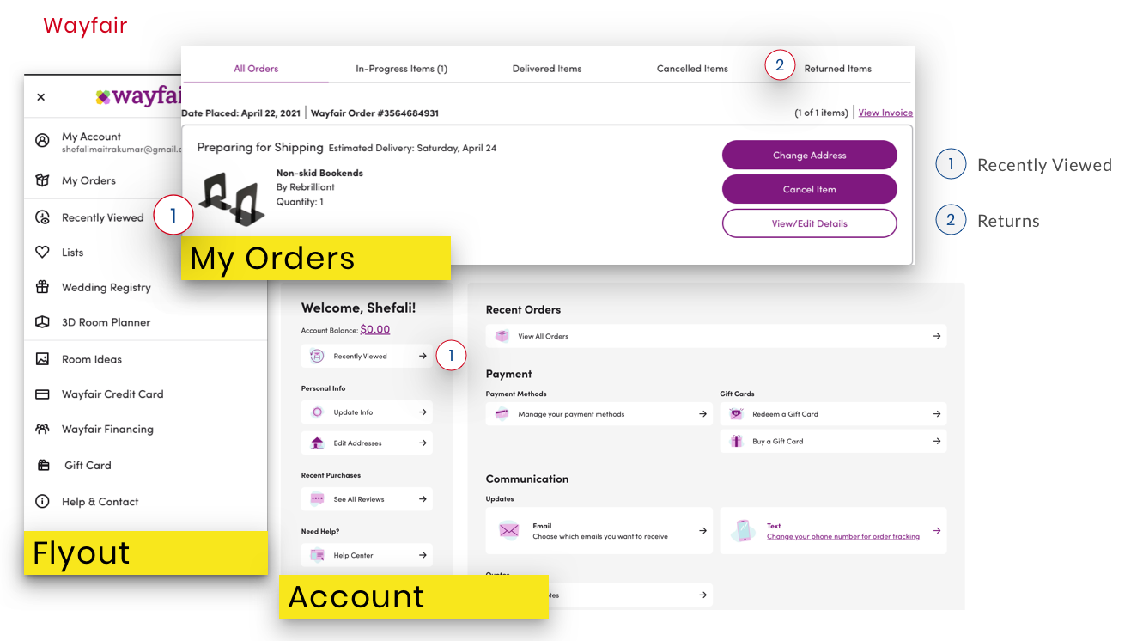Switch to the All Orders tab

click(x=256, y=69)
